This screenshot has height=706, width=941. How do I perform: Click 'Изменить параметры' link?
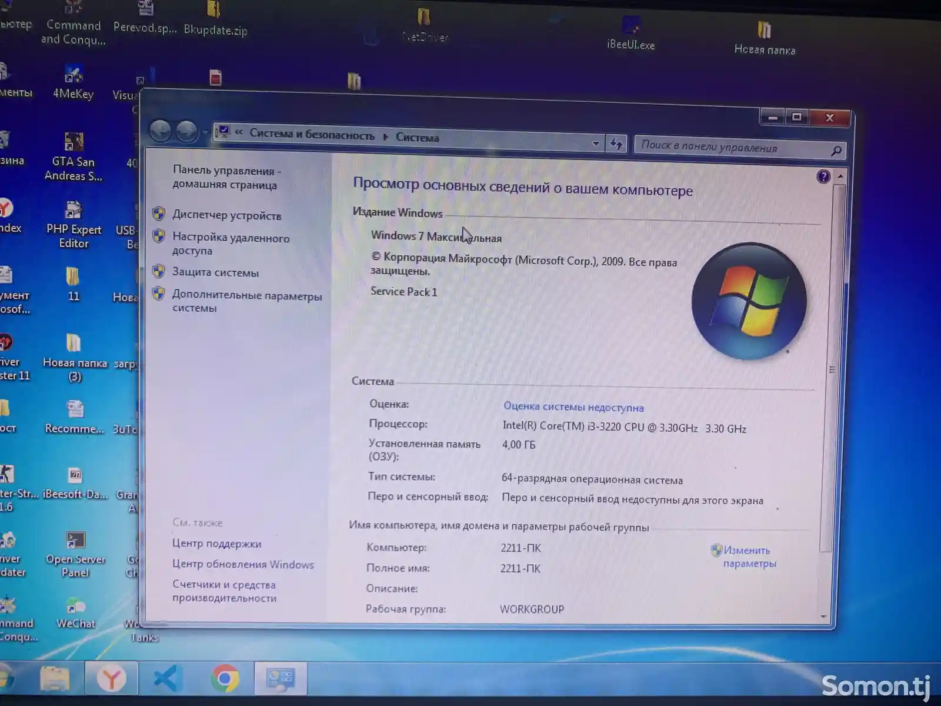749,557
